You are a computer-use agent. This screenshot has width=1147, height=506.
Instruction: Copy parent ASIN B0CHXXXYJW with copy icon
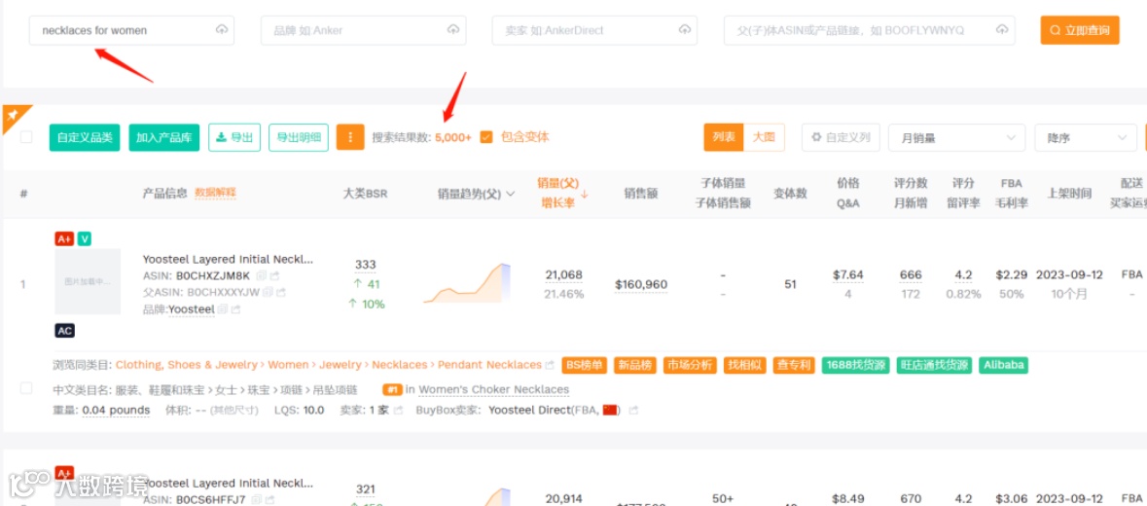(x=268, y=293)
